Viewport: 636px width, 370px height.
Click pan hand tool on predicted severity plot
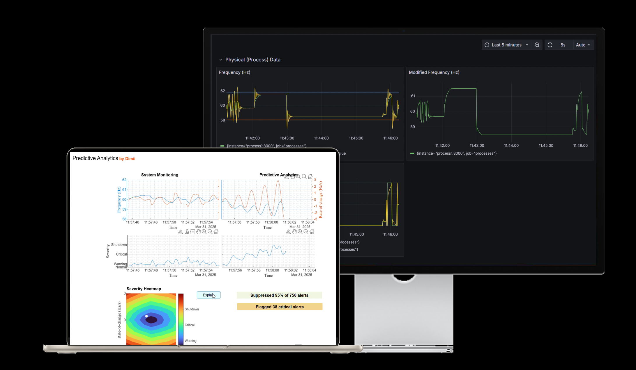[294, 232]
